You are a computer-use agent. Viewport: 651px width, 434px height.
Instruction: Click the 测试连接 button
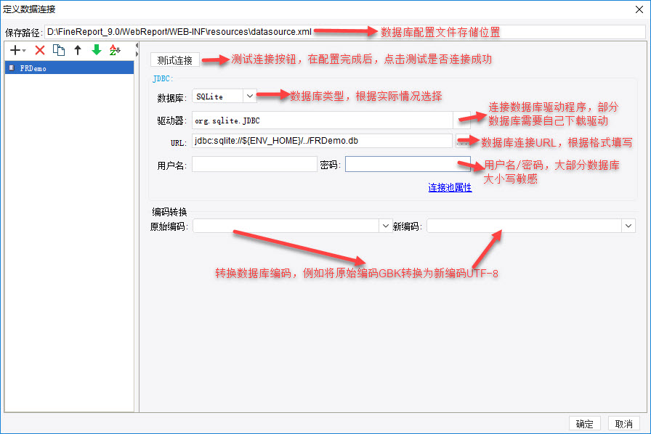click(175, 60)
